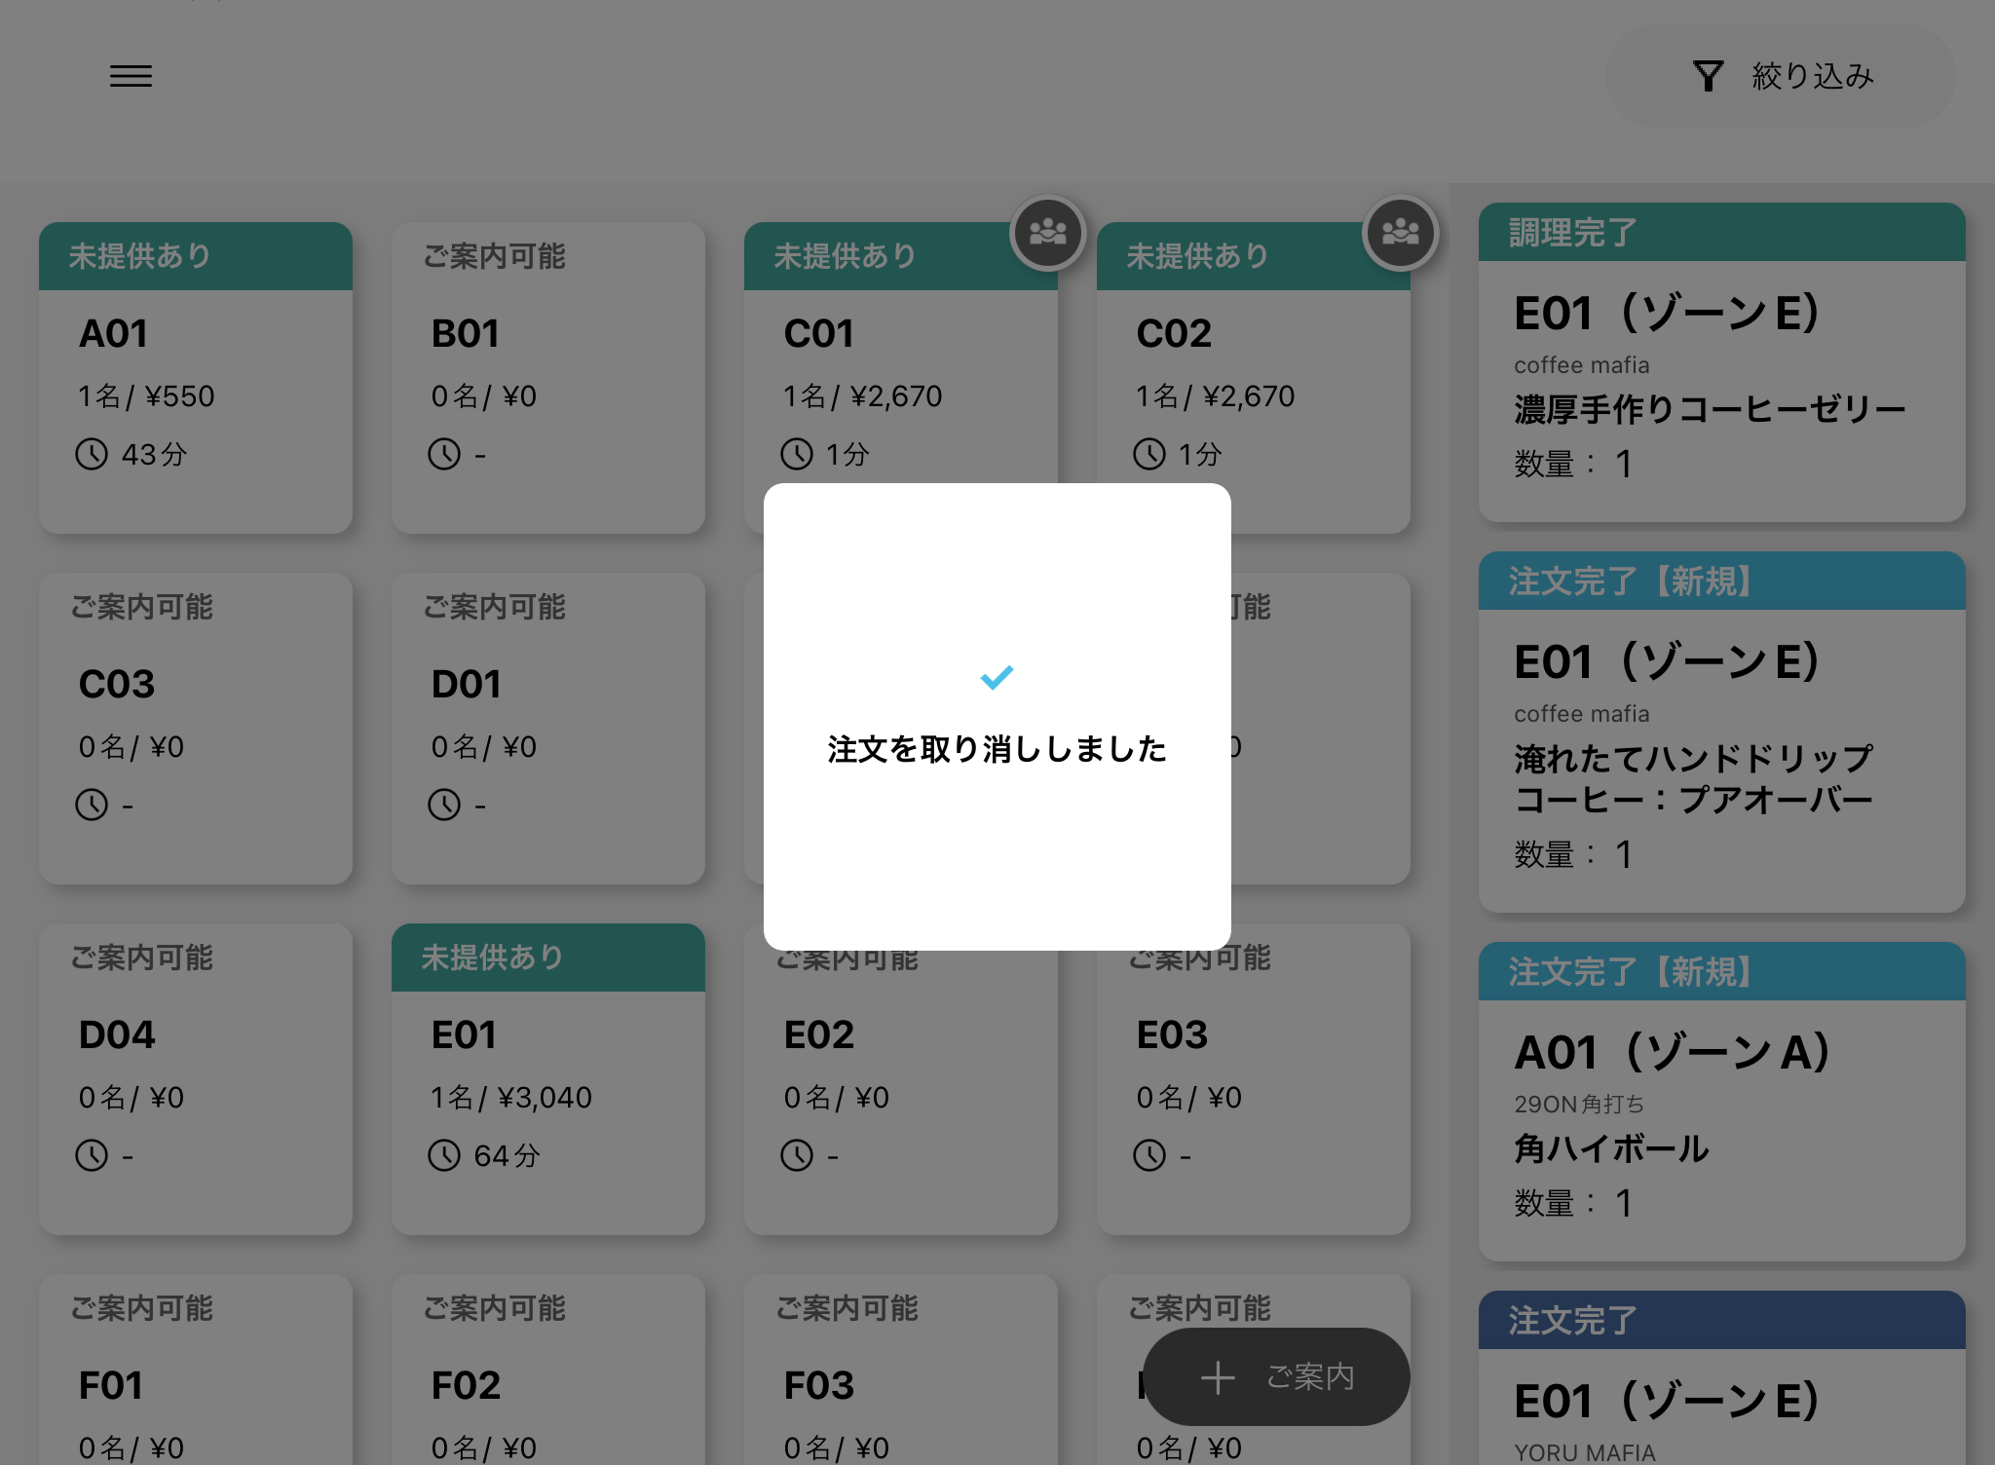Click the group icon on table C02
The width and height of the screenshot is (1995, 1465).
click(1400, 233)
